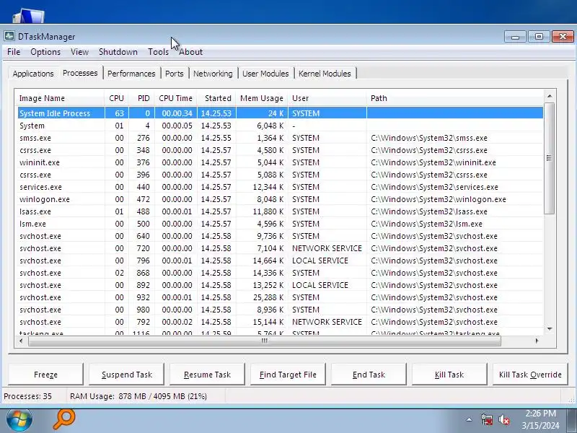Click the horizontal scrollbar thumb
The width and height of the screenshot is (577, 433).
265,341
